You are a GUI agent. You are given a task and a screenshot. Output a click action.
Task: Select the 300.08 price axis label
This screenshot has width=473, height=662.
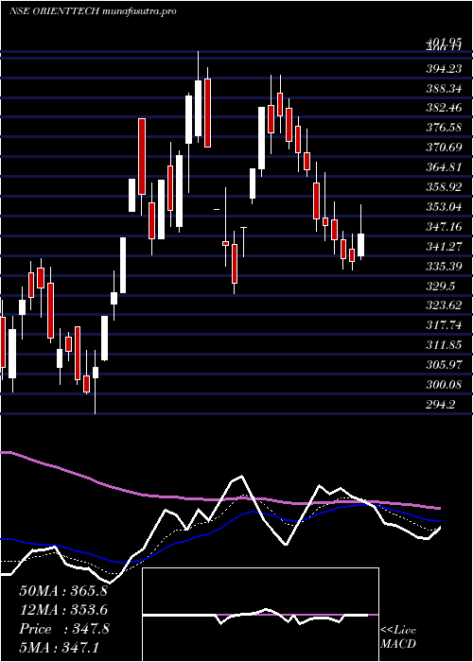click(x=444, y=385)
